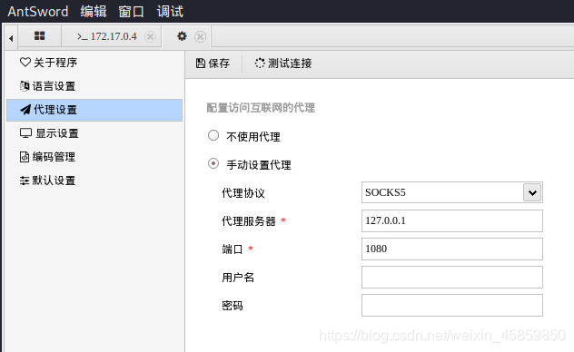Open the 编辑 menu
Image resolution: width=574 pixels, height=352 pixels.
pos(94,11)
